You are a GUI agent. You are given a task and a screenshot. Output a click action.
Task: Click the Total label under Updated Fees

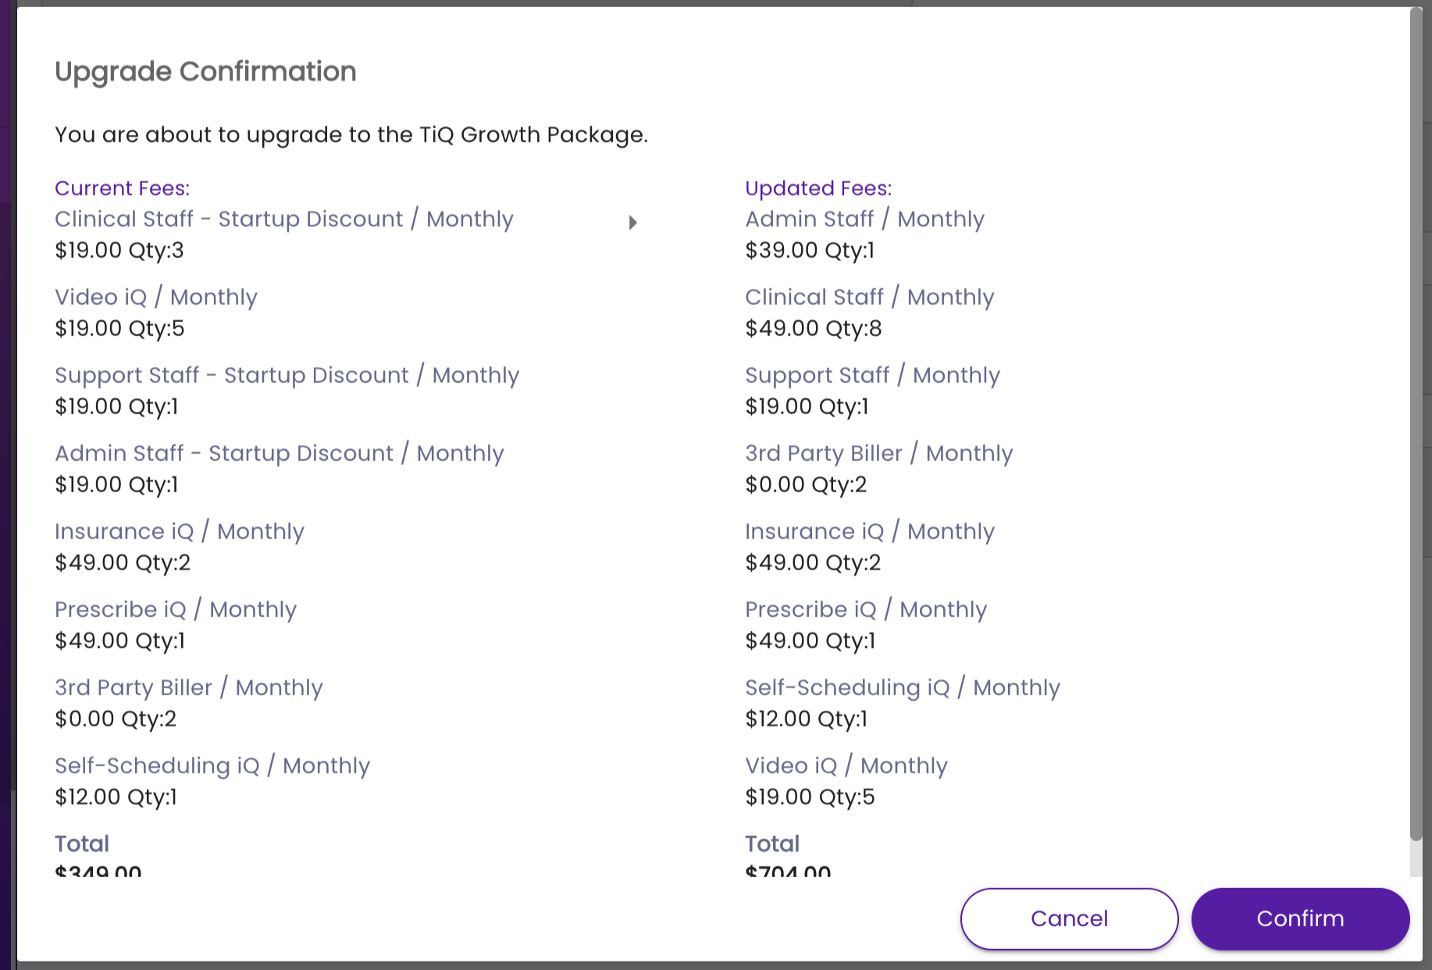click(772, 843)
